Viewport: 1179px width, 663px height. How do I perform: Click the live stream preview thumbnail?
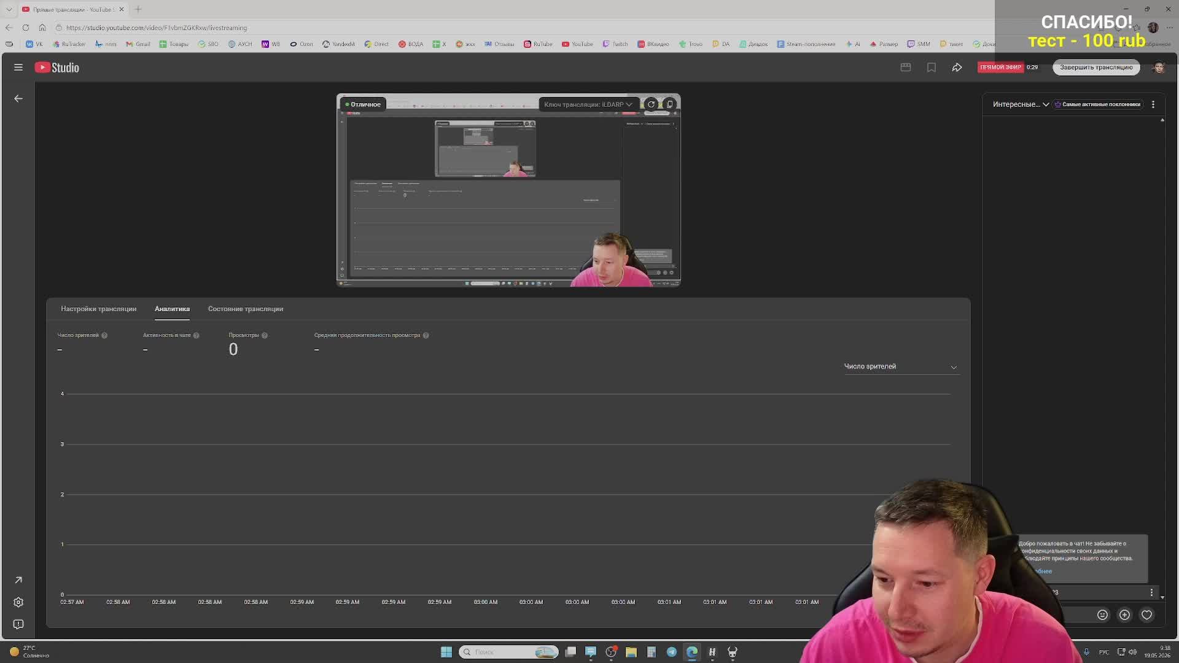tap(508, 190)
